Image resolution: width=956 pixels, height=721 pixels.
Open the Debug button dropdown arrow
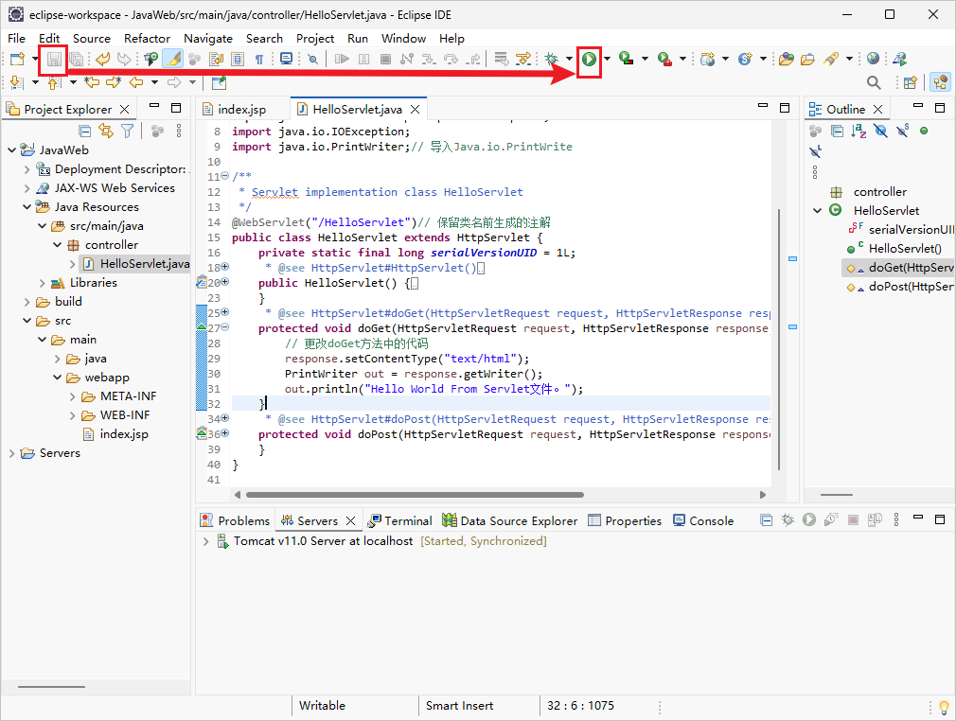point(569,59)
